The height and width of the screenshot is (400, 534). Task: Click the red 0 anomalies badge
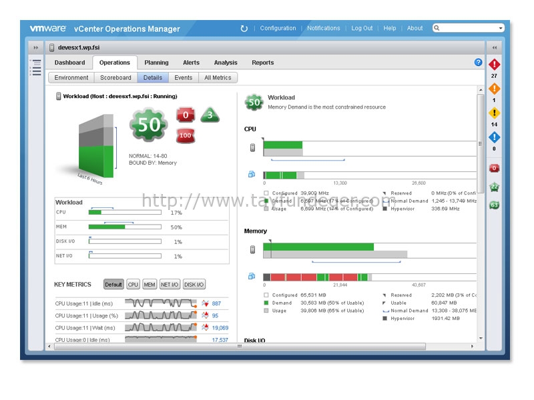pyautogui.click(x=186, y=115)
